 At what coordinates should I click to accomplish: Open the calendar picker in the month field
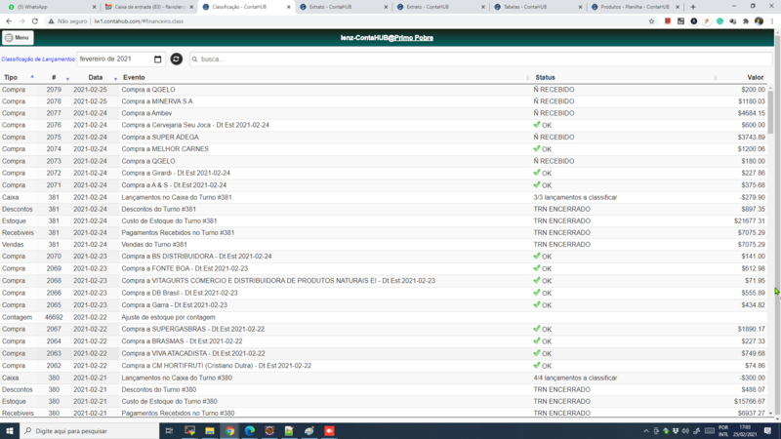coord(157,60)
